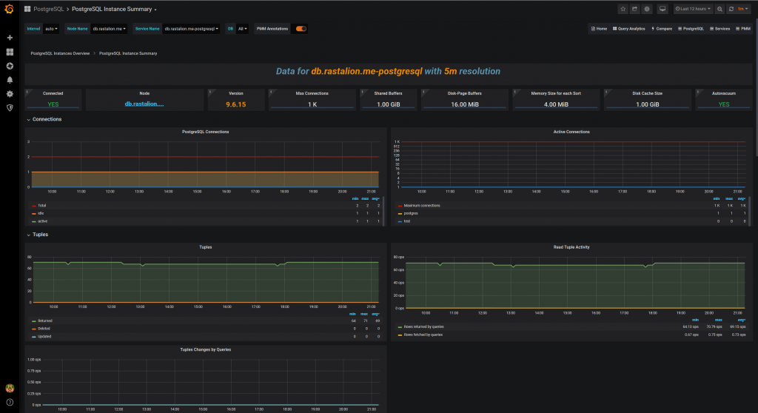The width and height of the screenshot is (758, 413).
Task: Click the postgres legend color swatch
Action: 400,213
